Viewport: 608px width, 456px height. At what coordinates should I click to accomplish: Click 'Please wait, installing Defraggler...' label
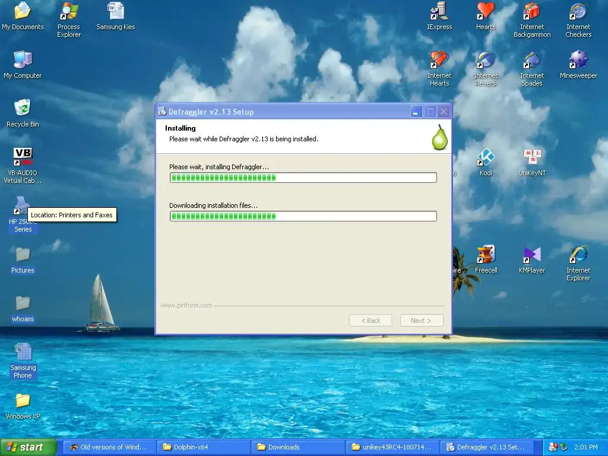pos(219,167)
